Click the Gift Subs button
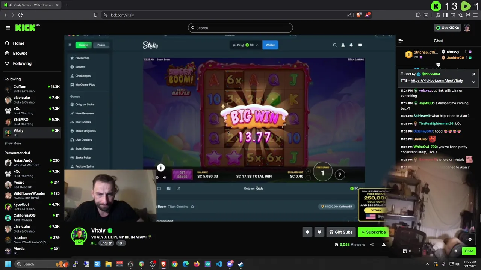This screenshot has width=481, height=270. (341, 232)
